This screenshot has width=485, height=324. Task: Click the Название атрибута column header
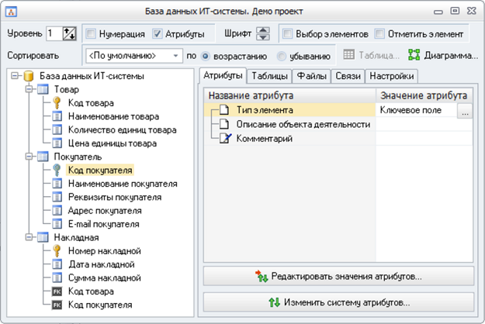pos(289,96)
